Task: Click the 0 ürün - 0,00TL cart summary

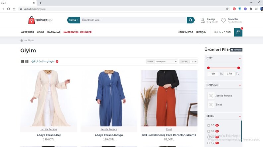Action: pos(223,32)
